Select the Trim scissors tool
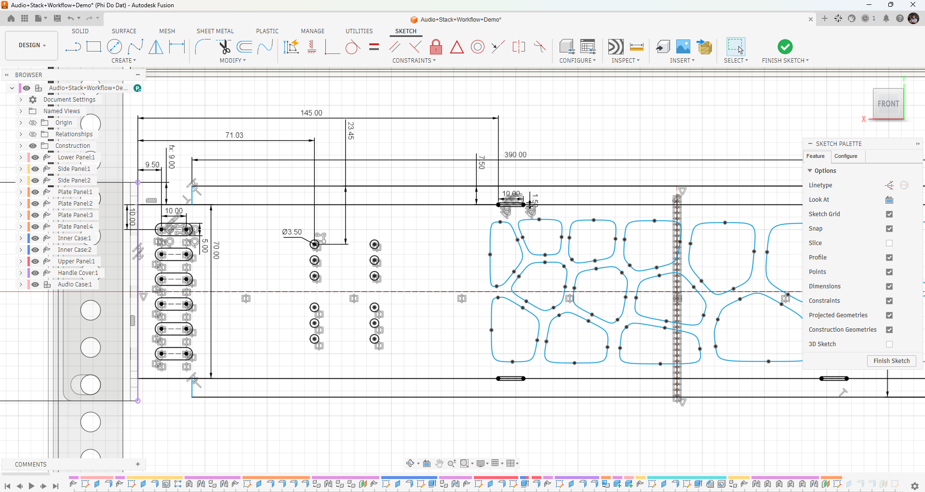This screenshot has height=492, width=925. click(224, 47)
